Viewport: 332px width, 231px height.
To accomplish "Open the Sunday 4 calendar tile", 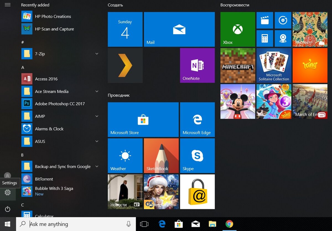I will click(125, 29).
